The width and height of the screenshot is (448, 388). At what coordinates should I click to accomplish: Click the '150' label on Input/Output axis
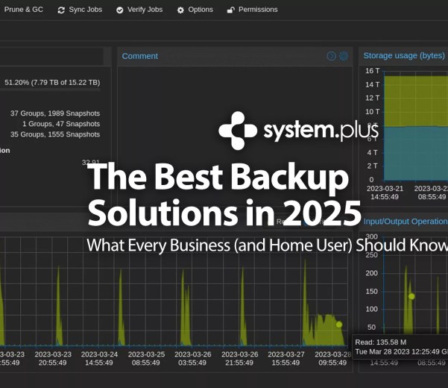[372, 292]
